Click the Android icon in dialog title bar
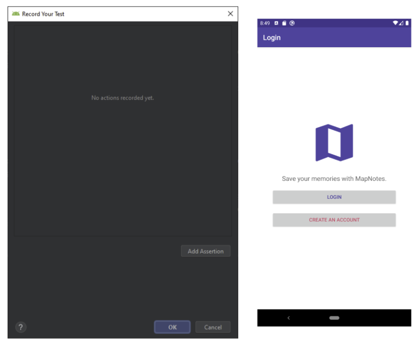This screenshot has height=345, width=419. [x=16, y=14]
